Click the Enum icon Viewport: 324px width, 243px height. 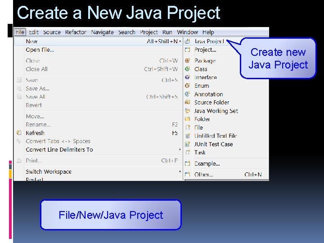click(187, 85)
